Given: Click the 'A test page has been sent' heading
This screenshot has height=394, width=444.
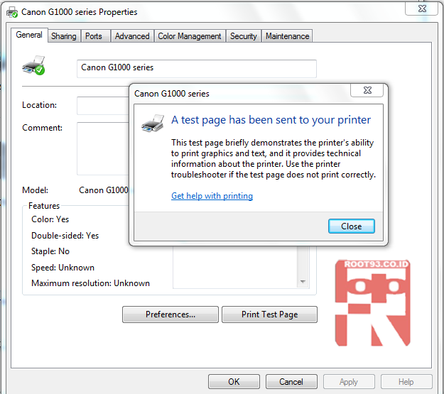Looking at the screenshot, I should coord(271,120).
